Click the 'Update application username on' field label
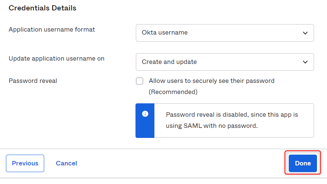327x184 pixels. click(56, 58)
